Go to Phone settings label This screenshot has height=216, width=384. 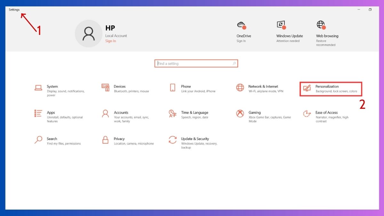point(186,86)
